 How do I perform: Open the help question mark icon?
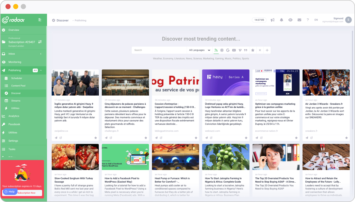click(308, 20)
